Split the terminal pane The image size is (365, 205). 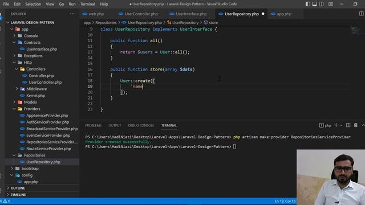[348, 125]
